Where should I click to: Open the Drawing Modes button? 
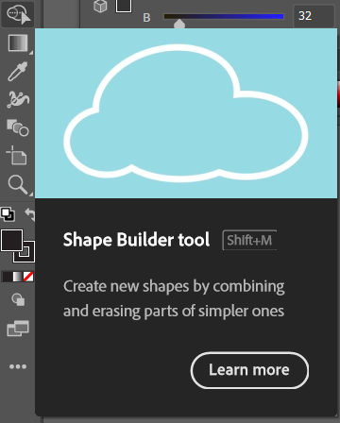18,299
